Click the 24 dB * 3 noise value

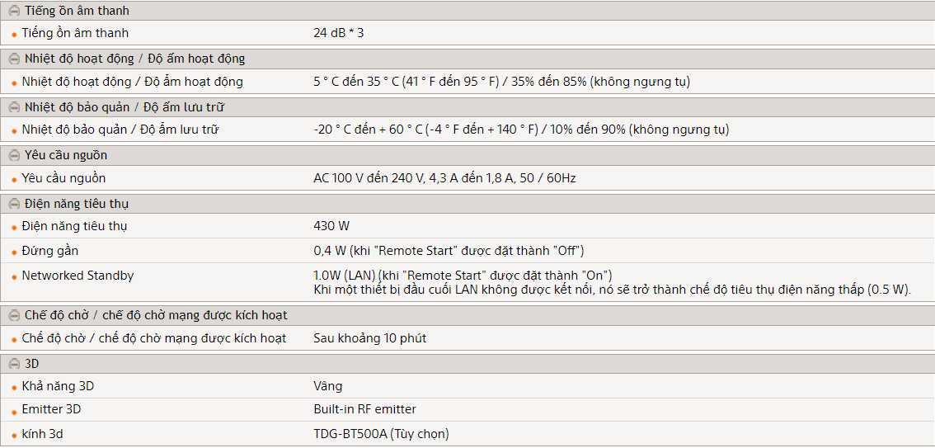(338, 34)
